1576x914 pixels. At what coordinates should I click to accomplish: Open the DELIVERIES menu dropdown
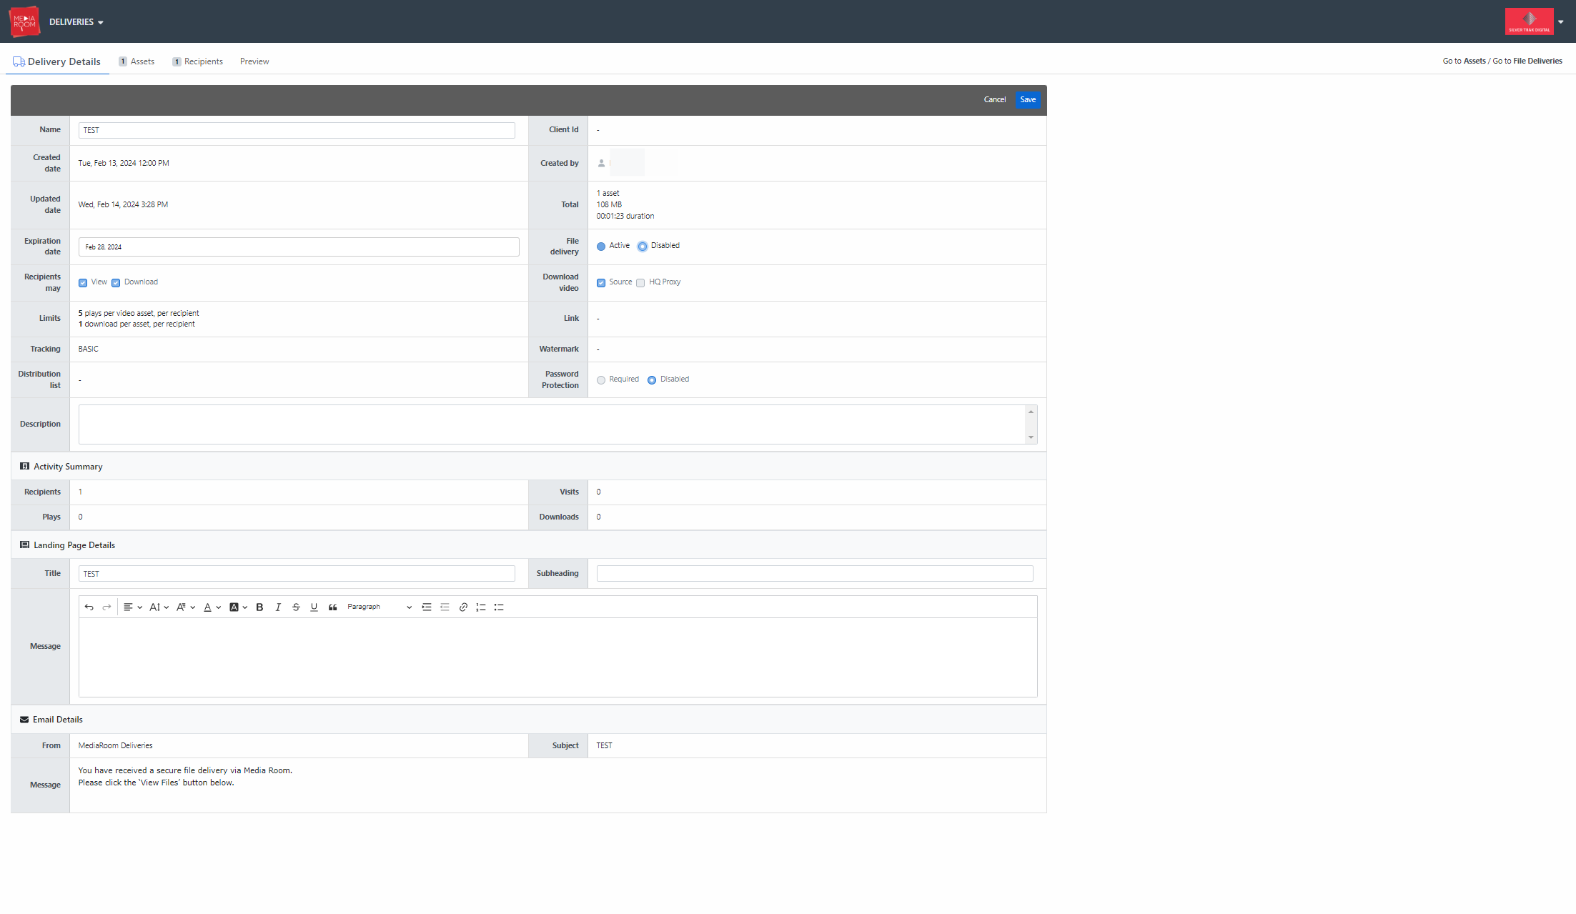coord(76,22)
